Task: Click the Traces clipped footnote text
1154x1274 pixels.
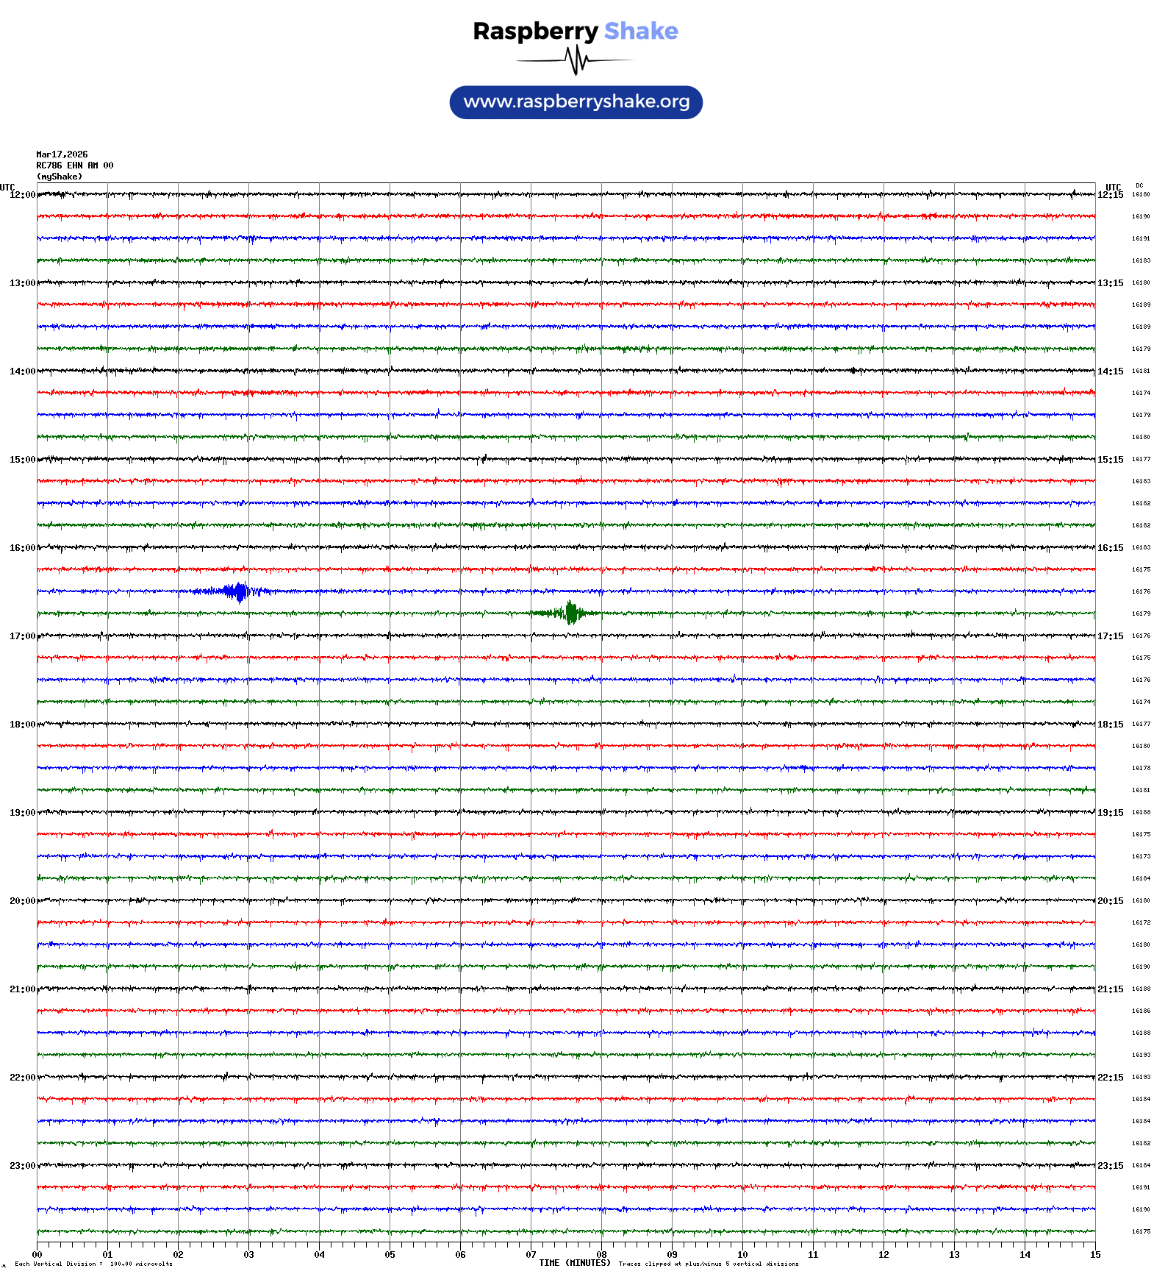Action: (708, 1264)
